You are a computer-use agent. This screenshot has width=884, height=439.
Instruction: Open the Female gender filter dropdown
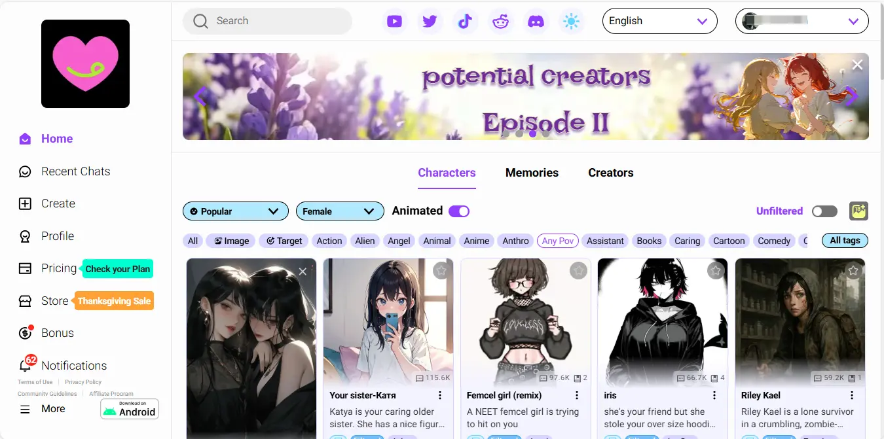(x=340, y=211)
